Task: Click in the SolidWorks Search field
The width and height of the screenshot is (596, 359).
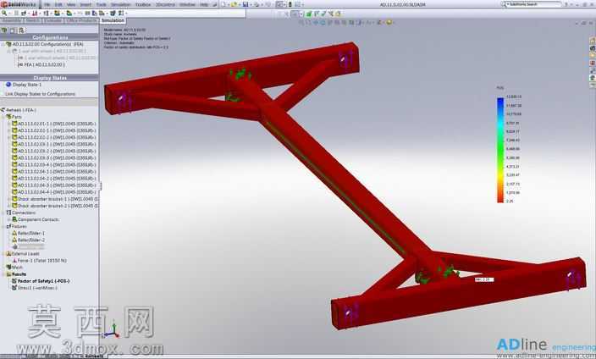Action: click(x=535, y=4)
